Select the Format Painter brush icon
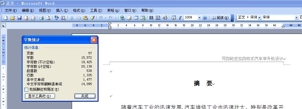 tap(92, 18)
